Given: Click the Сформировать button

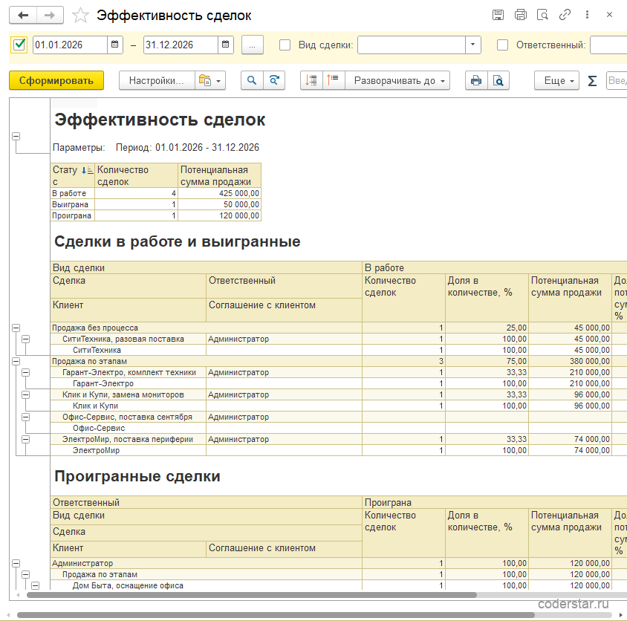Looking at the screenshot, I should [x=56, y=80].
